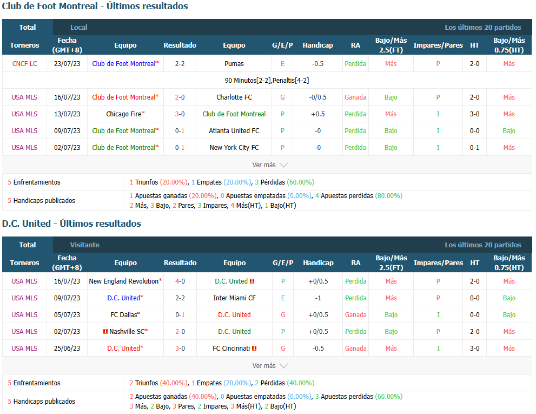The width and height of the screenshot is (536, 414).
Task: Click the 25/06/23 date cell
Action: (x=67, y=349)
